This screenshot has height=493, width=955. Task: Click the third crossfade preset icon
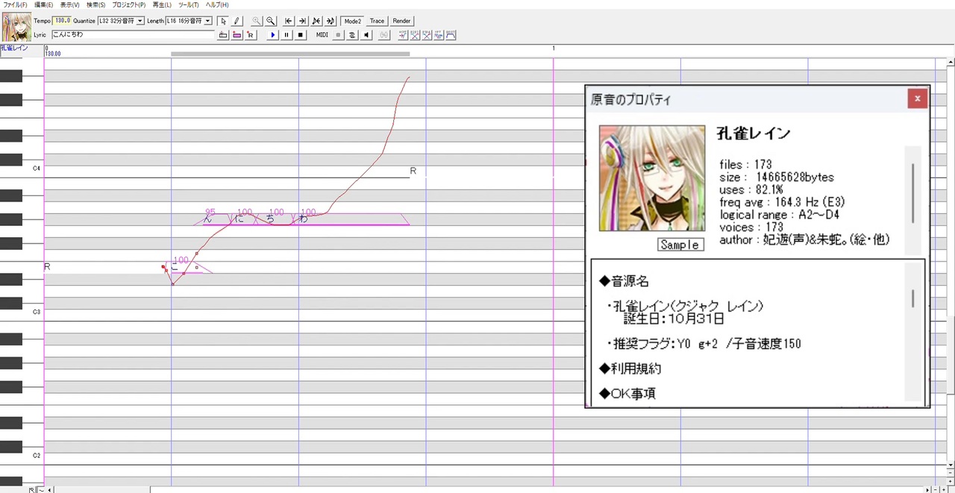427,35
